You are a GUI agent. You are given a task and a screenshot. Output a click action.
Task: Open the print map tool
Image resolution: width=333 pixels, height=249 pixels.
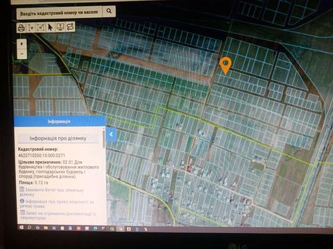22,28
